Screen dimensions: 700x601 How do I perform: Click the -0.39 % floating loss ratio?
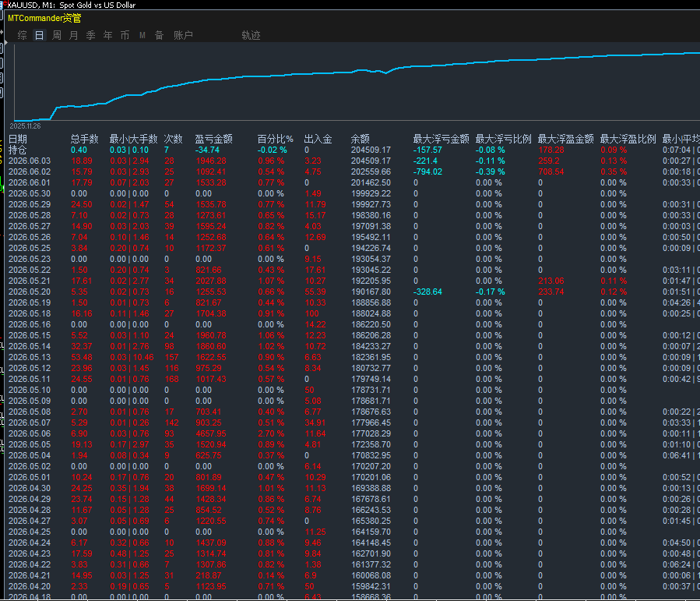click(491, 171)
